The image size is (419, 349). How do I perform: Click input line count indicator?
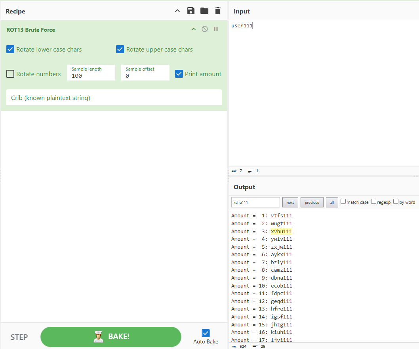(253, 171)
